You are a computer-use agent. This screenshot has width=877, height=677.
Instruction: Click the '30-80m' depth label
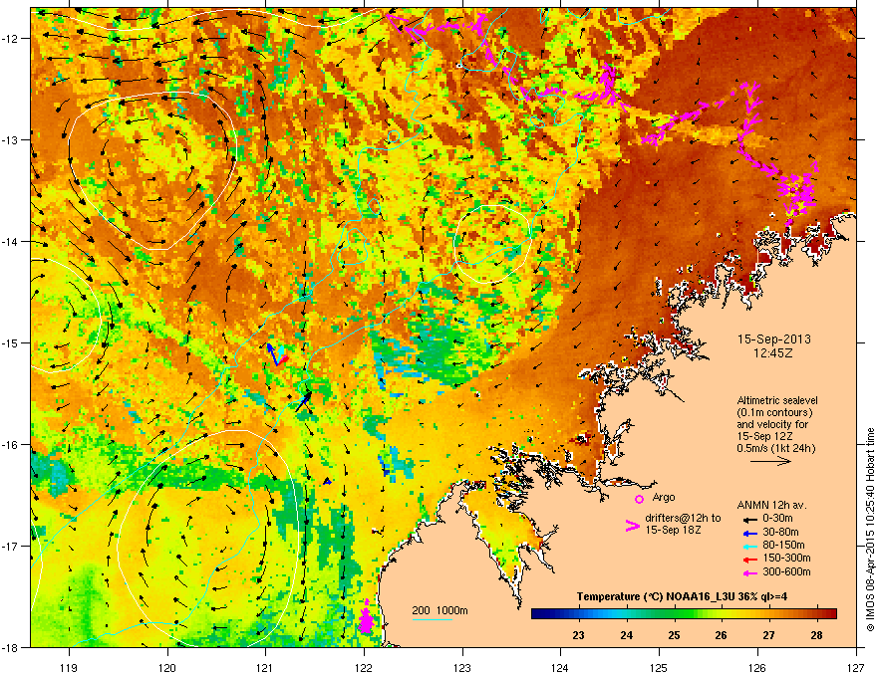point(780,532)
